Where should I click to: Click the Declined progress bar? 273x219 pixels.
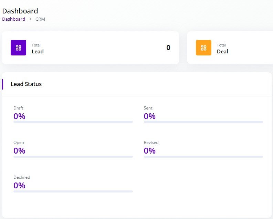pos(73,191)
